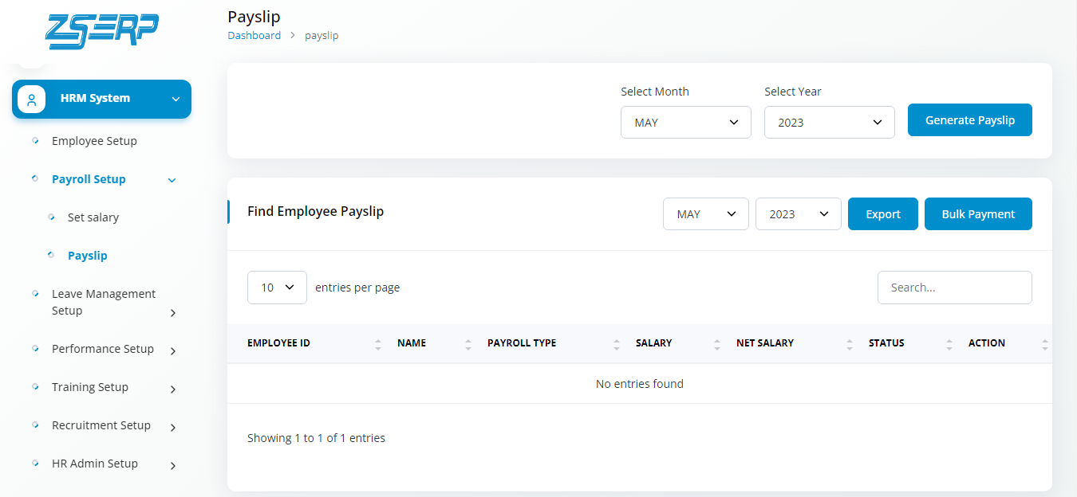The width and height of the screenshot is (1077, 497).
Task: Click the Generate Payslip button
Action: point(970,120)
